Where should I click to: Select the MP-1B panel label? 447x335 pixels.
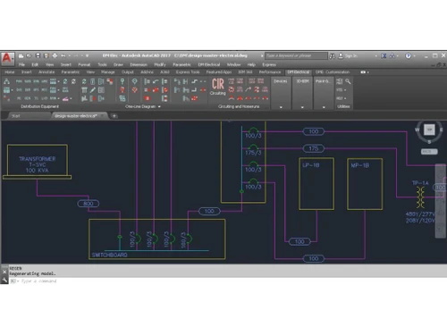point(360,165)
